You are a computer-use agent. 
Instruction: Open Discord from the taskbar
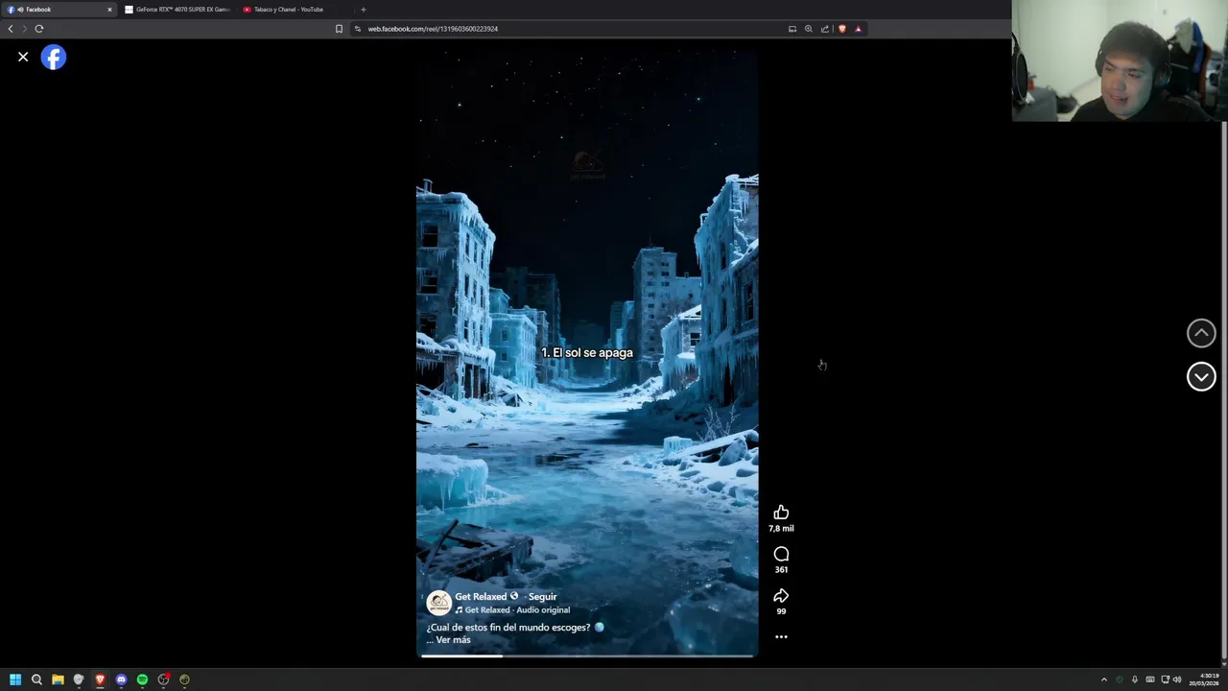coord(121,679)
